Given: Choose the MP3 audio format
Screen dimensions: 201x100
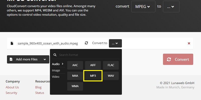Looking at the screenshot, I should (93, 76).
